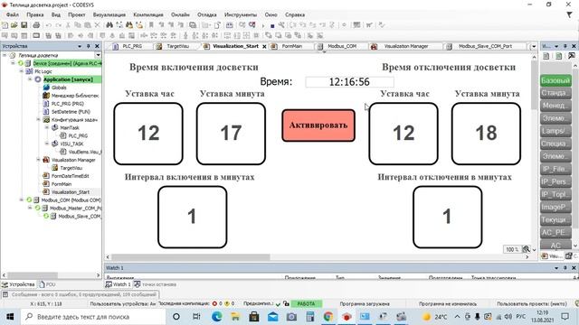Screen dimensions: 579x325
Task: Select the Базовый toolbox category
Action: point(555,80)
